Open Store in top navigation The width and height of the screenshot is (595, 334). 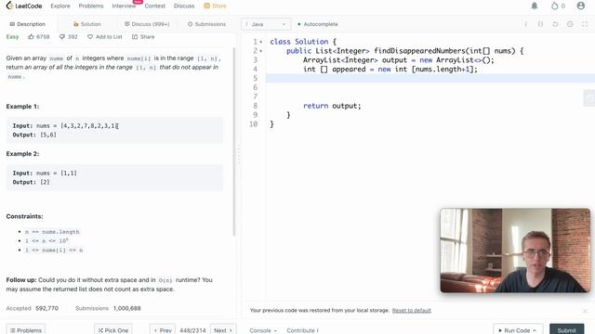click(215, 6)
